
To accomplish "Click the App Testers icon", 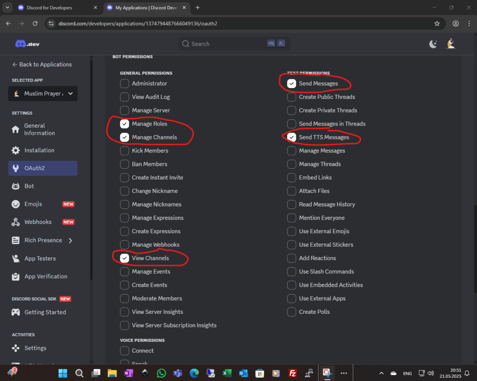I will (15, 258).
